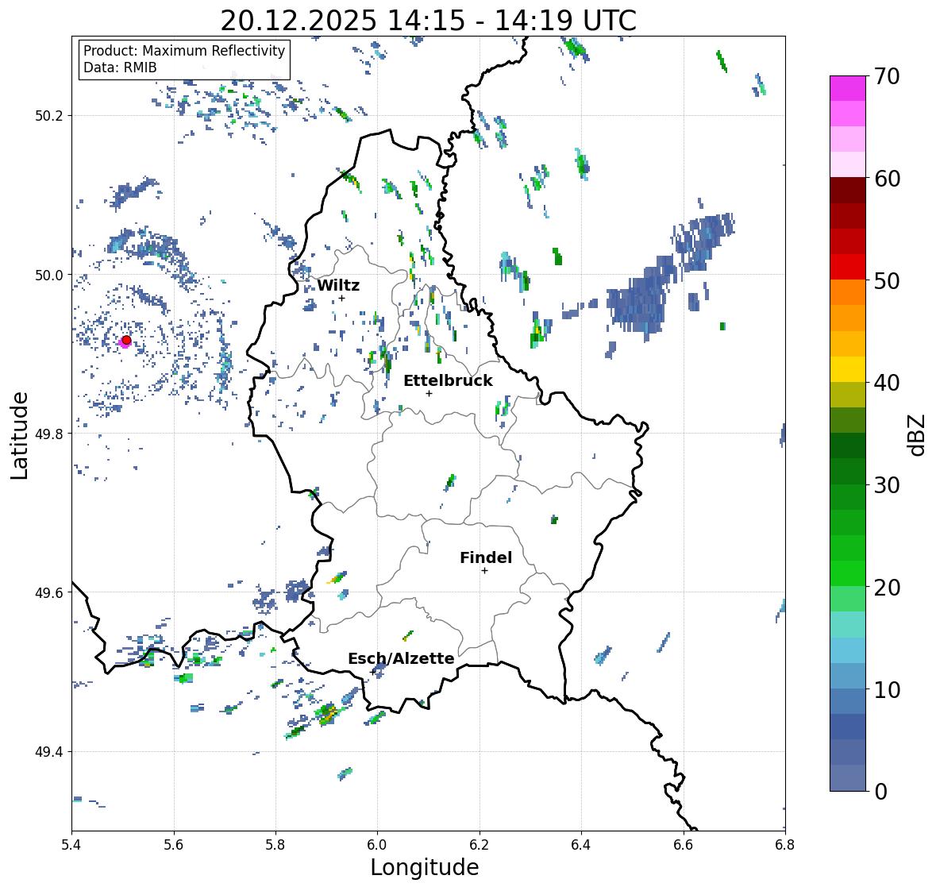Click the 6.8 longitude tick label

tap(785, 845)
